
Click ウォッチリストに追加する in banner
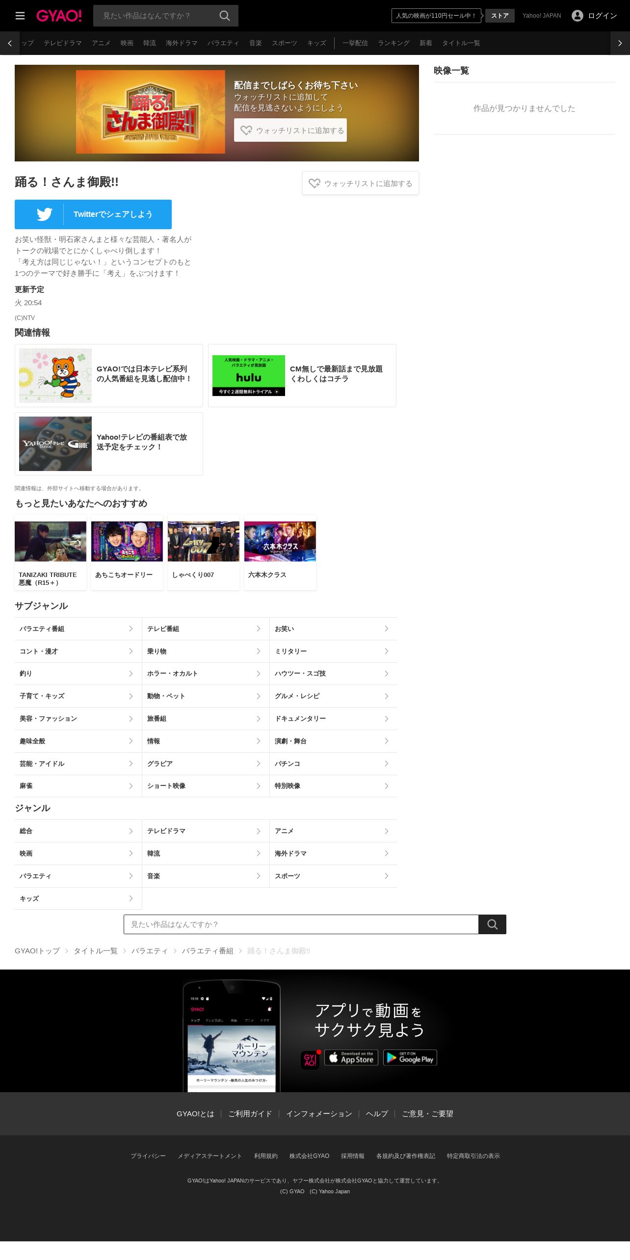coord(290,130)
